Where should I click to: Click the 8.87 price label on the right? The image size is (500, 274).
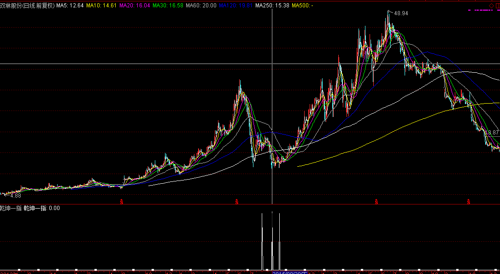pyautogui.click(x=492, y=133)
